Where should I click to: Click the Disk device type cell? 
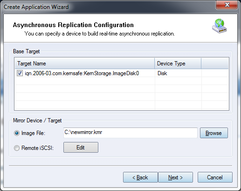click(x=162, y=73)
